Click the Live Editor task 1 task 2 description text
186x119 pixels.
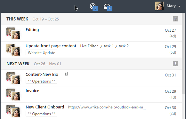coord(104,46)
